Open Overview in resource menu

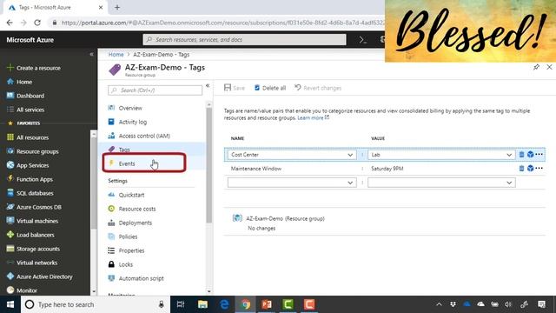point(130,108)
